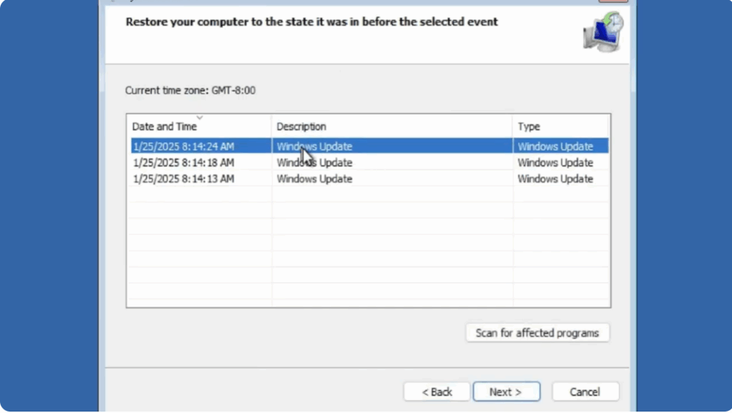Click the empty area below the restore points

[368, 250]
